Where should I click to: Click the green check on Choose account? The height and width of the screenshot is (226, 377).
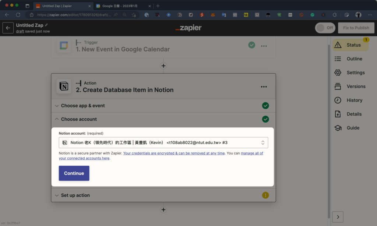(x=265, y=119)
